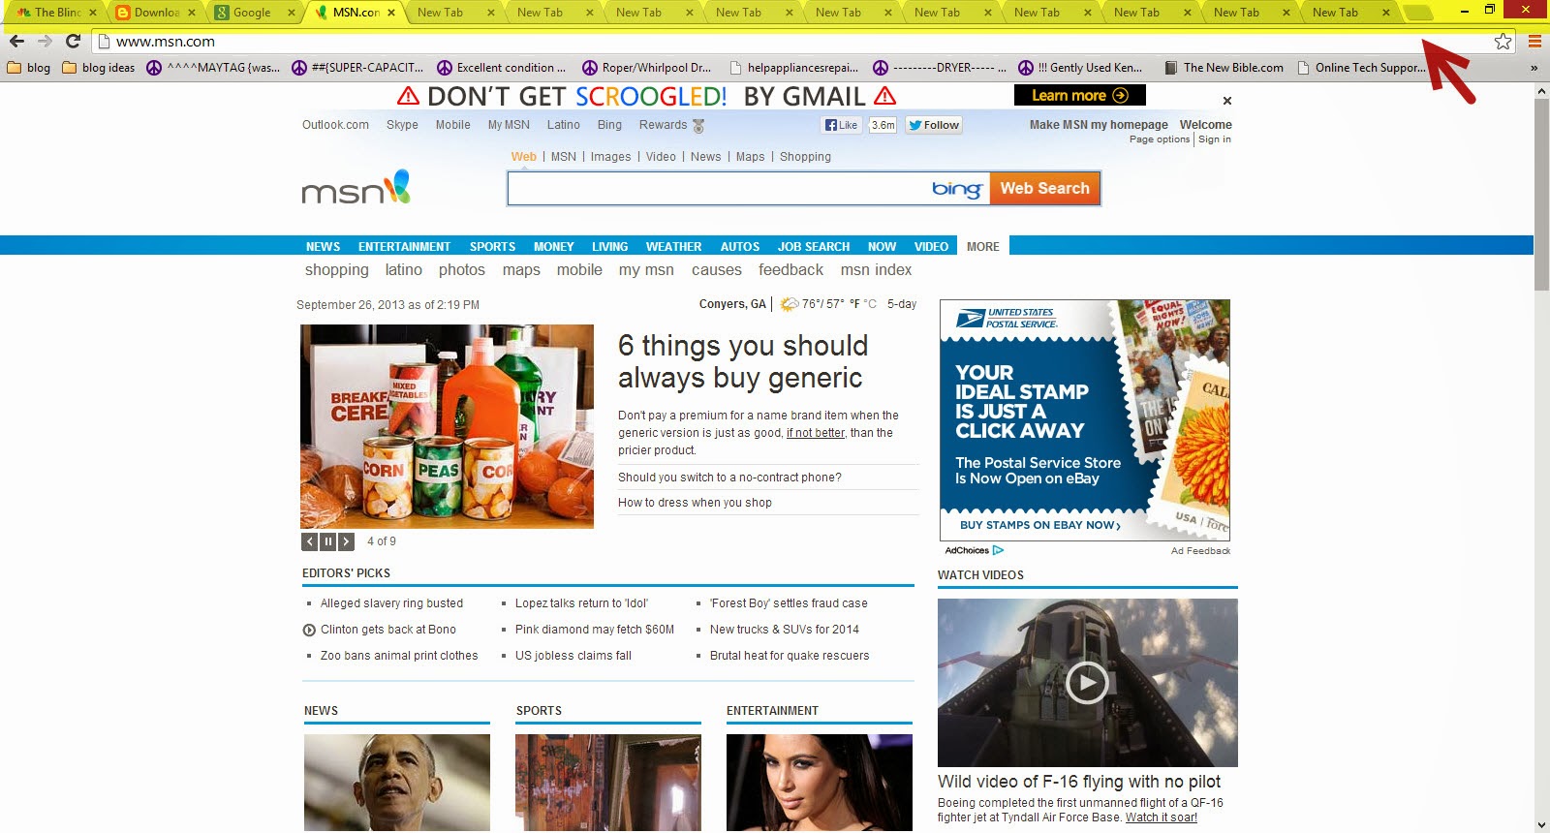Viewport: 1550px width, 833px height.
Task: Pause the headline slideshow
Action: [x=327, y=541]
